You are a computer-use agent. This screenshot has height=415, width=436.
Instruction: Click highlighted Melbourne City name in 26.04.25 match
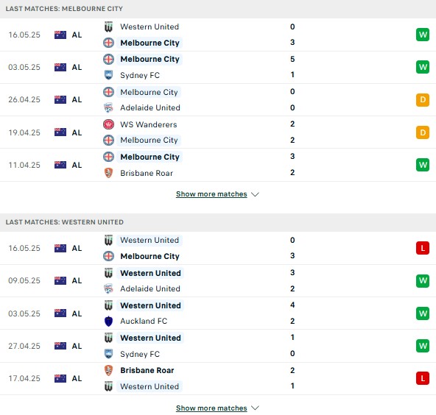[x=149, y=92]
